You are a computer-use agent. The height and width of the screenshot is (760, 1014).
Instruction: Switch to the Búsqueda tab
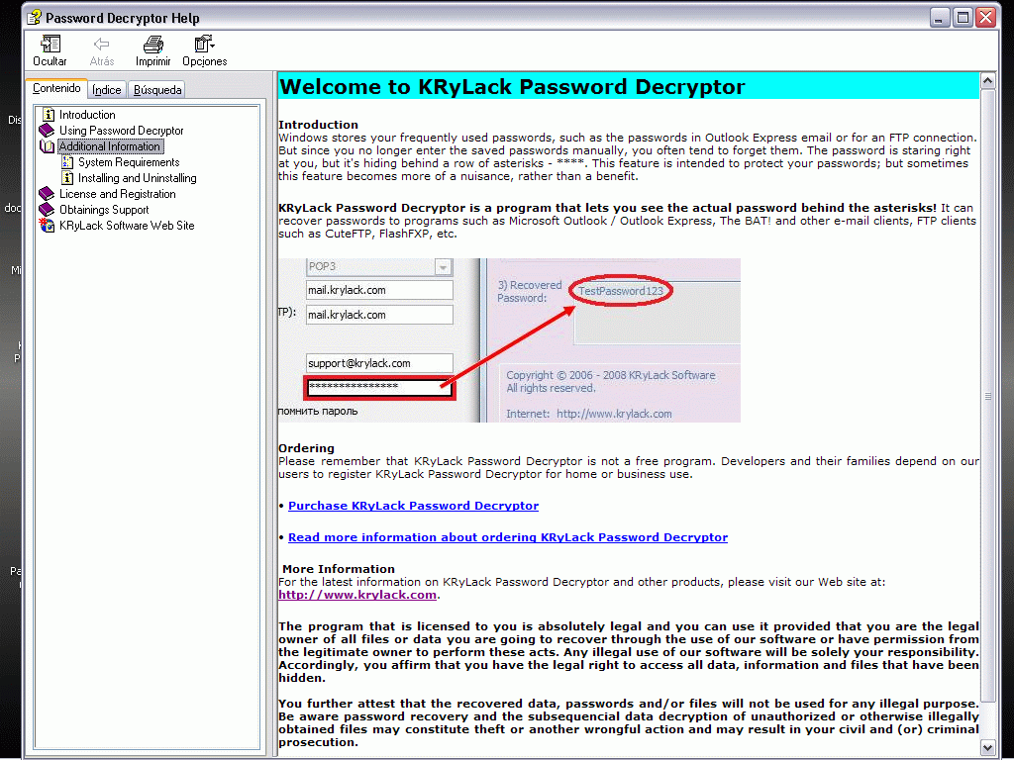156,89
